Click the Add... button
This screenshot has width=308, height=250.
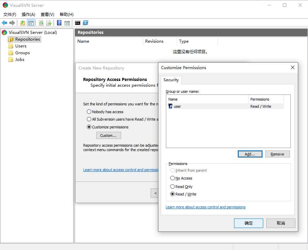250,154
